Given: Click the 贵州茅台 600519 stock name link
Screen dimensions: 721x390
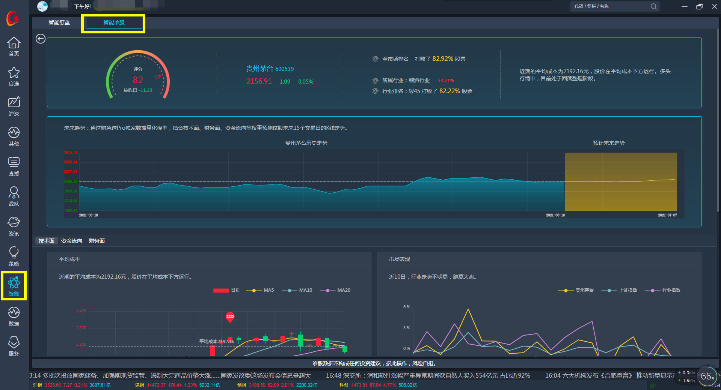Looking at the screenshot, I should pyautogui.click(x=270, y=69).
